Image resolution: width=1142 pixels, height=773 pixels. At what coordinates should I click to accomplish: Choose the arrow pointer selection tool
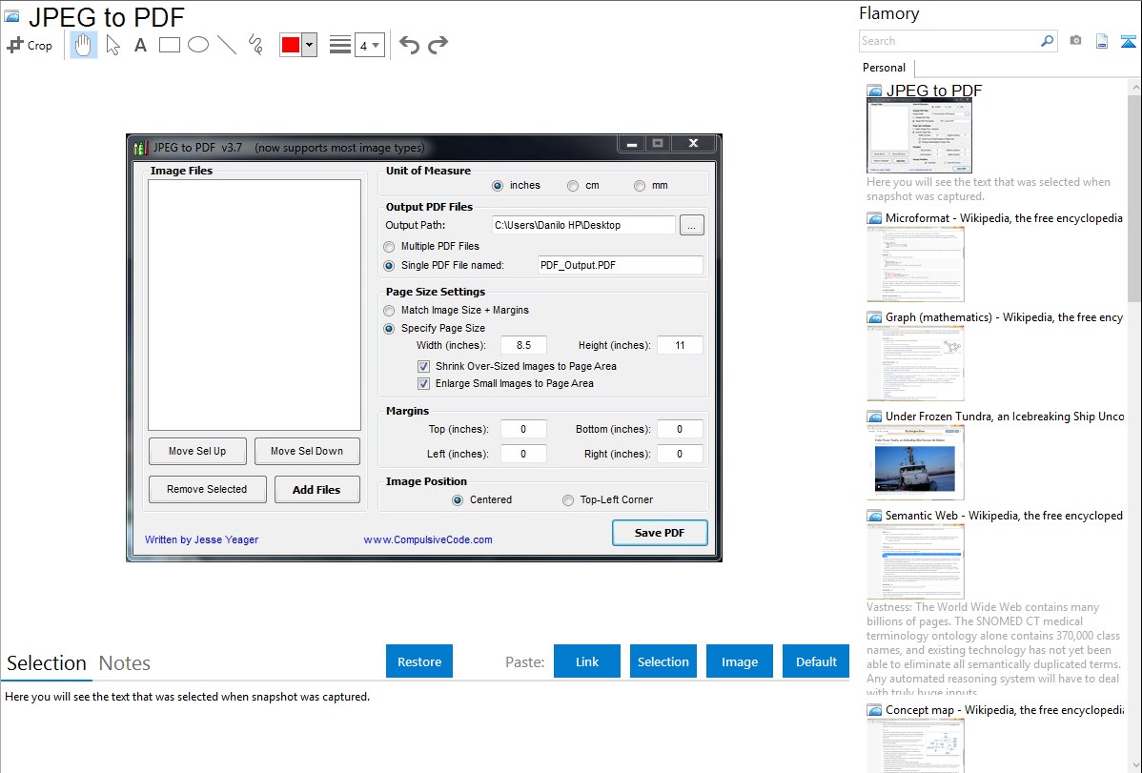[112, 45]
